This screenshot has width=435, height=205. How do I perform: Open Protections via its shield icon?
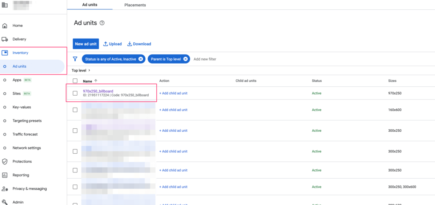point(5,161)
